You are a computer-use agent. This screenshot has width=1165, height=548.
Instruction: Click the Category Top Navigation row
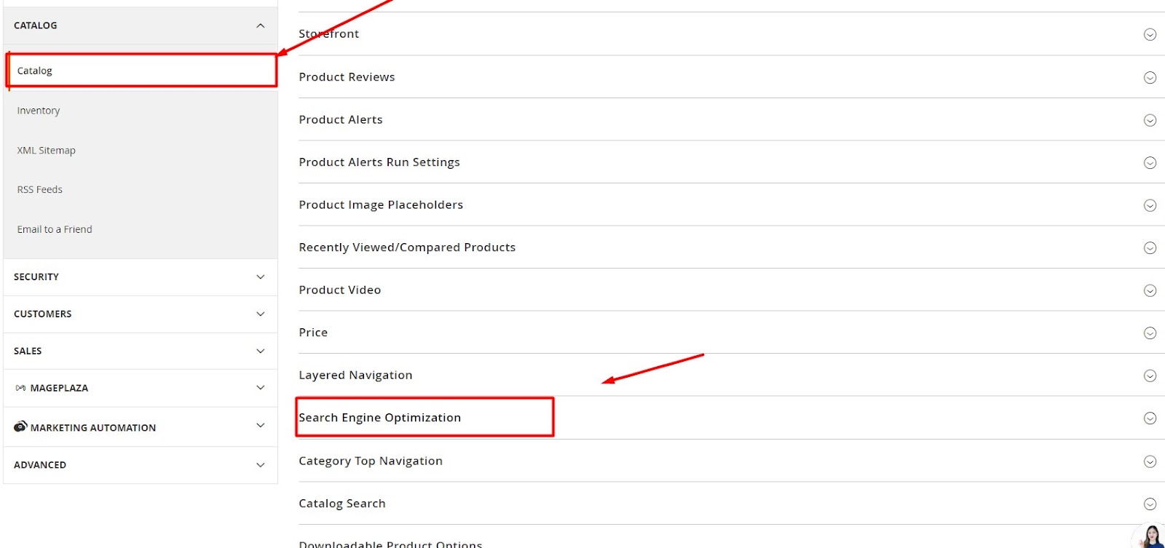click(371, 461)
